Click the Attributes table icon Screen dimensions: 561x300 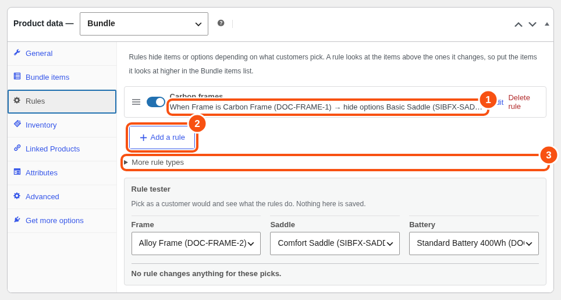pyautogui.click(x=17, y=172)
